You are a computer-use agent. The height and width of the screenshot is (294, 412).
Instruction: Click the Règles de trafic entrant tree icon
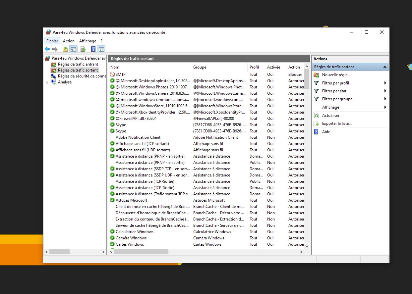[x=54, y=64]
